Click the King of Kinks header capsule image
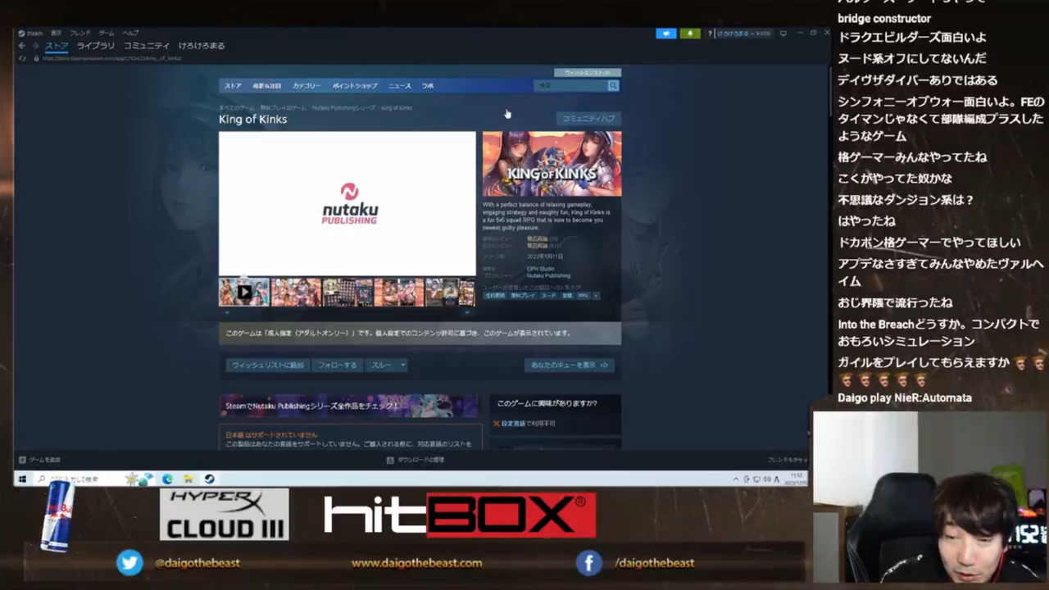Viewport: 1049px width, 590px height. (x=552, y=164)
